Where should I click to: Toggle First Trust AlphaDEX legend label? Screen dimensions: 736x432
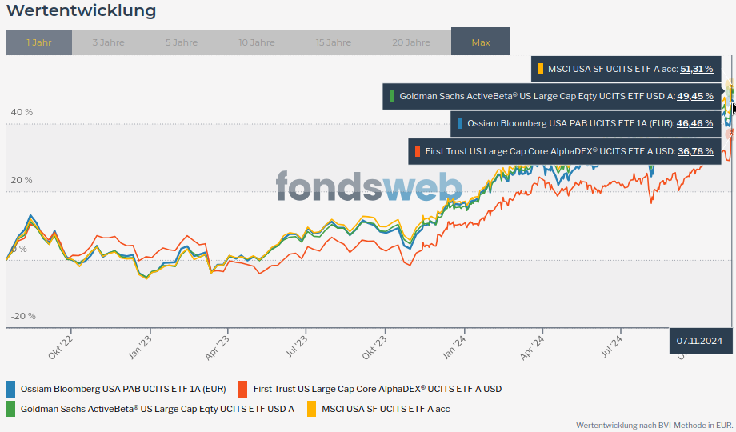(x=377, y=389)
